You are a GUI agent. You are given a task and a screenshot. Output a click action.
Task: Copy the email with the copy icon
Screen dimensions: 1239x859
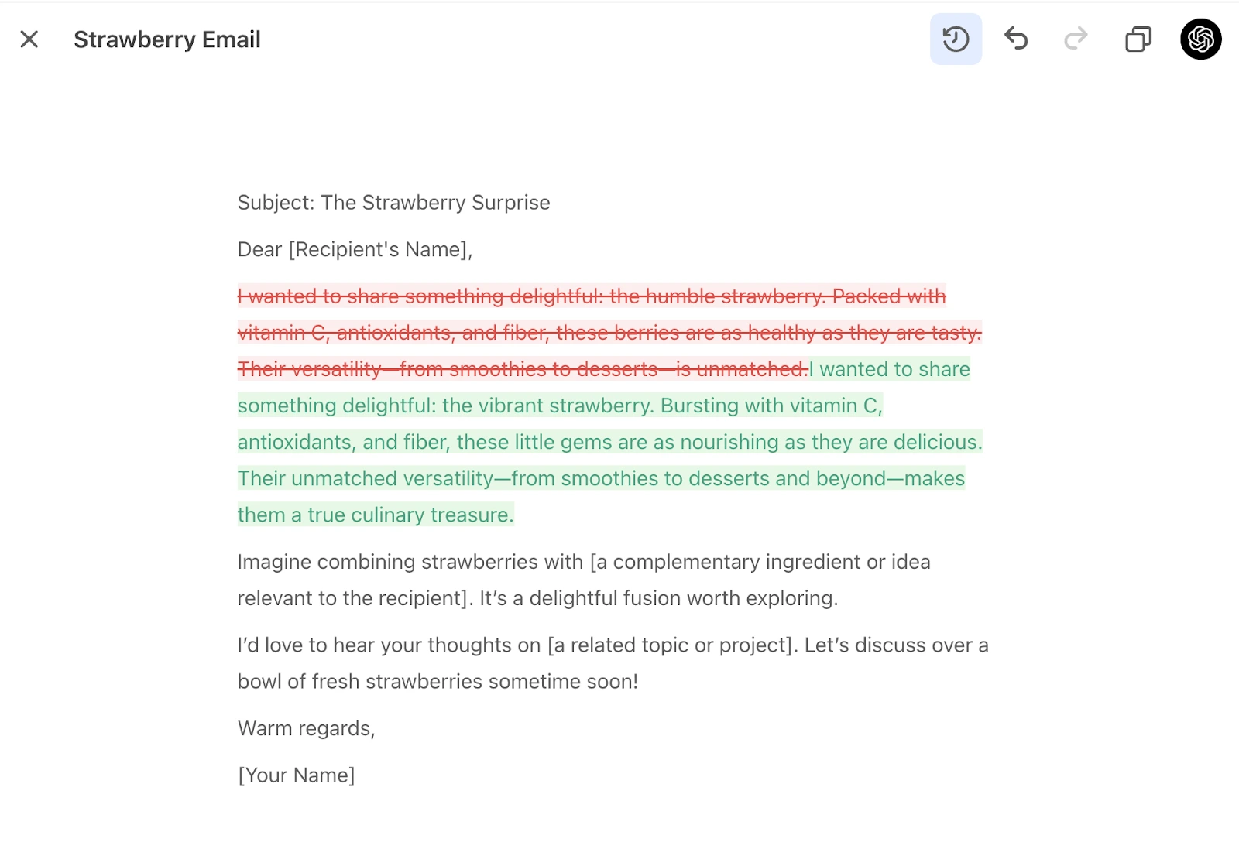[x=1138, y=39]
